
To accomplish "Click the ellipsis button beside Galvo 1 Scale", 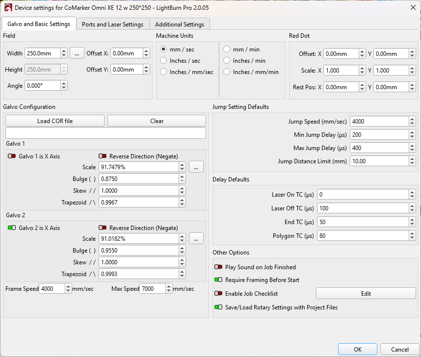I will (196, 167).
